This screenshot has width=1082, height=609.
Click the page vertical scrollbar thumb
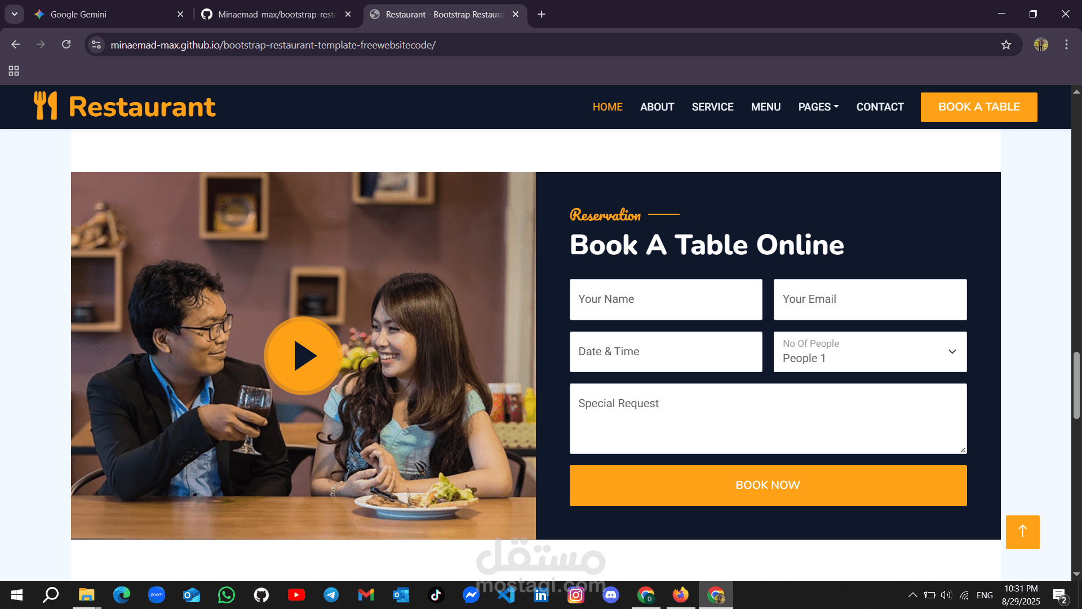(1076, 386)
